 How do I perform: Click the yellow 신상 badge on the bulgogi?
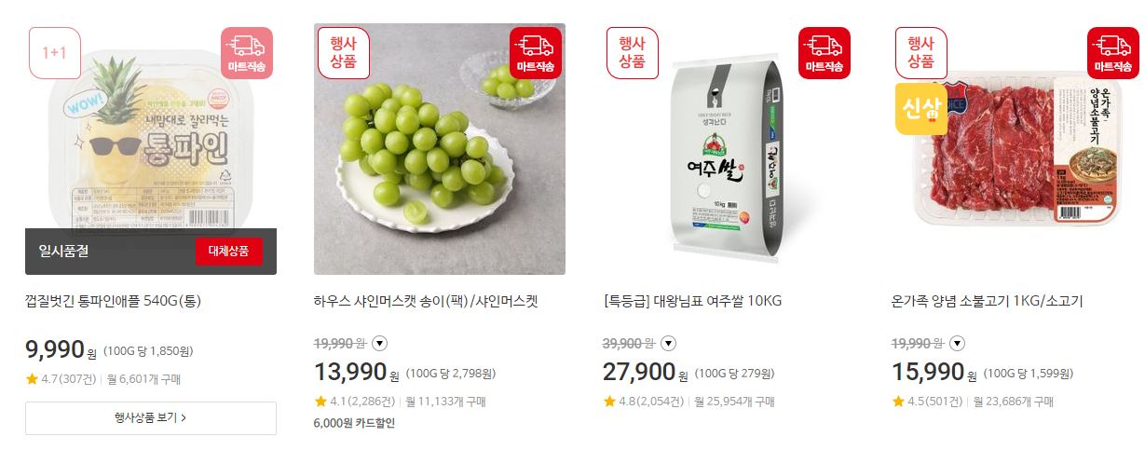(x=921, y=109)
